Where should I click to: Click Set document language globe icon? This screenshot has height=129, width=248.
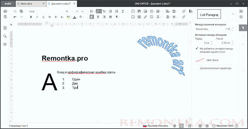coord(175,126)
